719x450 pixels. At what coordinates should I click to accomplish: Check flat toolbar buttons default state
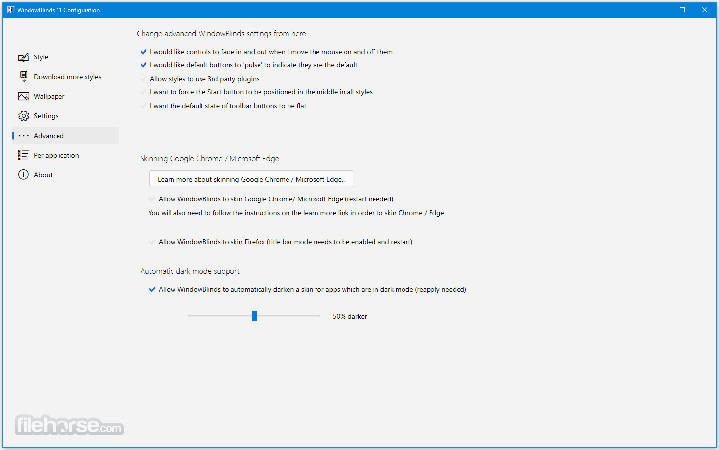(x=144, y=106)
